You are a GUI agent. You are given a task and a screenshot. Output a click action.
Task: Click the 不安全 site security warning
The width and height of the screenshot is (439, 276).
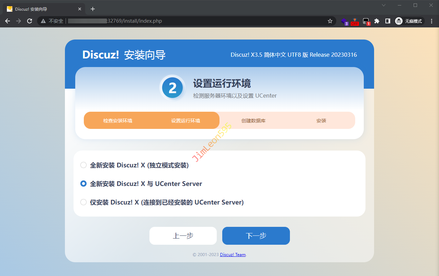[52, 21]
